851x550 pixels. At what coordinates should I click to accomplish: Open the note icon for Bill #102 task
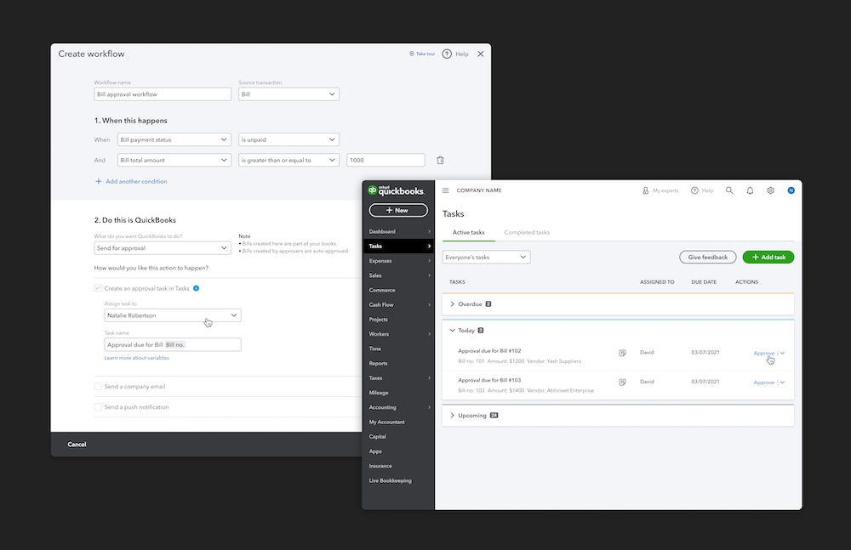pos(623,353)
